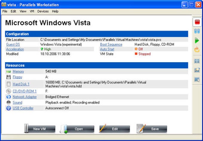The width and height of the screenshot is (203, 141).
Task: Click the USB Controller icon
Action: (9, 108)
